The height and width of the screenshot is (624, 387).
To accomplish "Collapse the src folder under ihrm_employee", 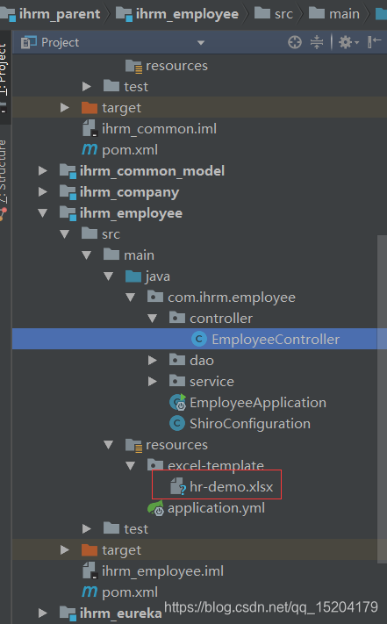I will click(x=64, y=234).
